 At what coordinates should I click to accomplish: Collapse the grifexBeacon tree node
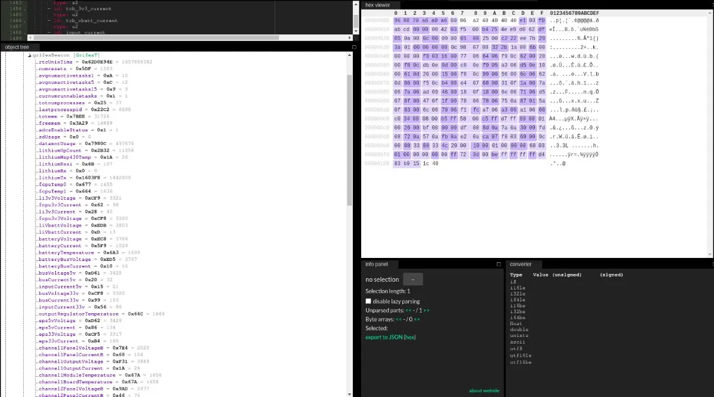point(30,55)
